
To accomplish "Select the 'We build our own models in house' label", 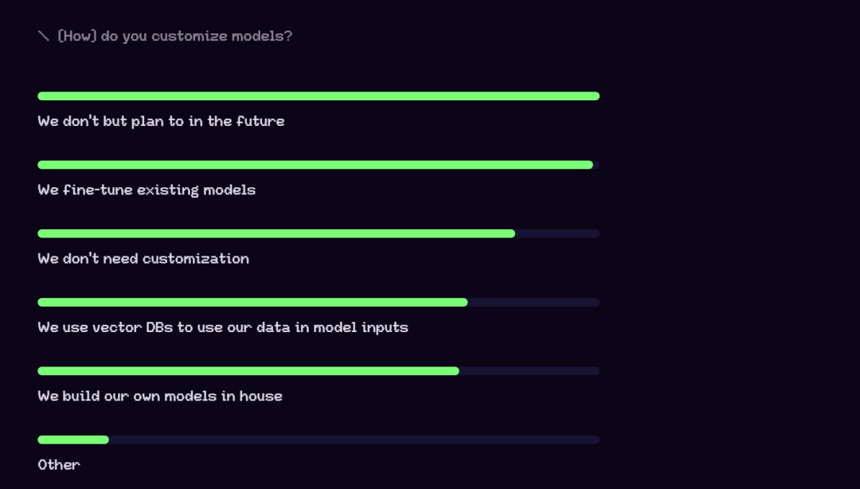I will point(160,397).
